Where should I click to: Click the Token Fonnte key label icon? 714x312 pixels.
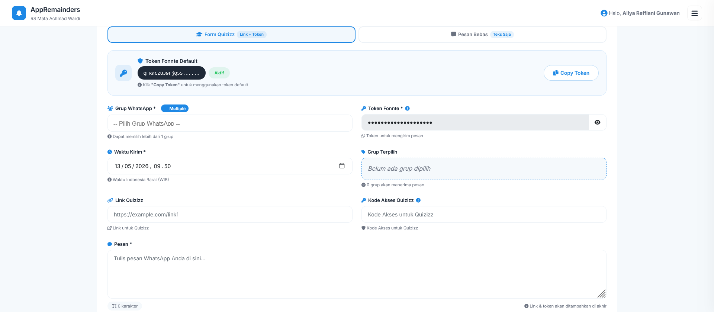(364, 109)
